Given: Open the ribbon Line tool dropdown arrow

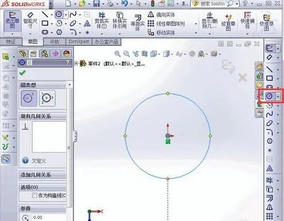Looking at the screenshot, I should click(52, 14).
